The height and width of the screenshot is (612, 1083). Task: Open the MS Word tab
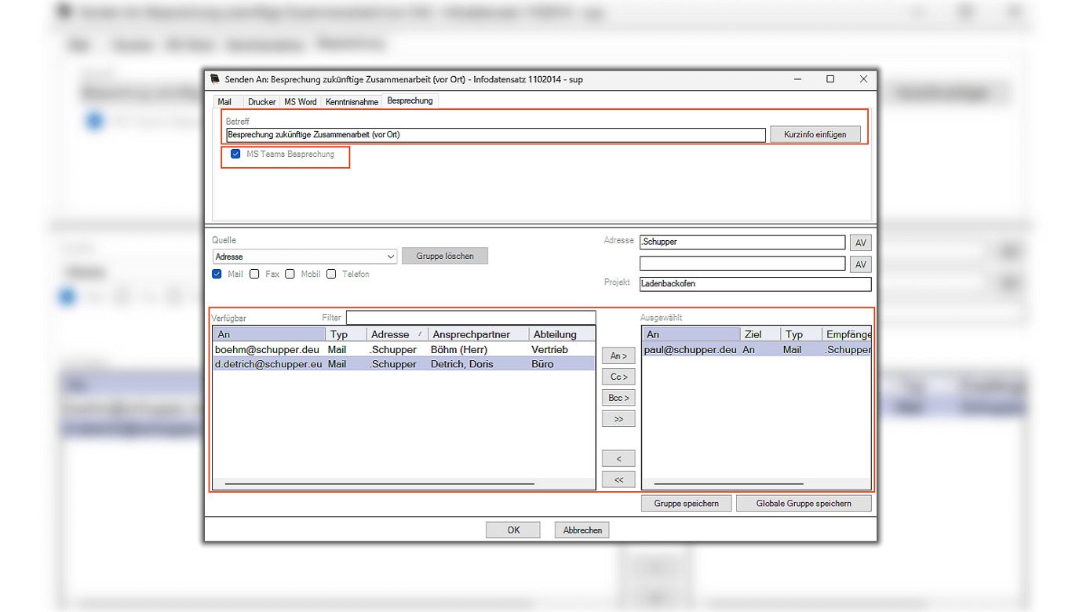(x=300, y=102)
